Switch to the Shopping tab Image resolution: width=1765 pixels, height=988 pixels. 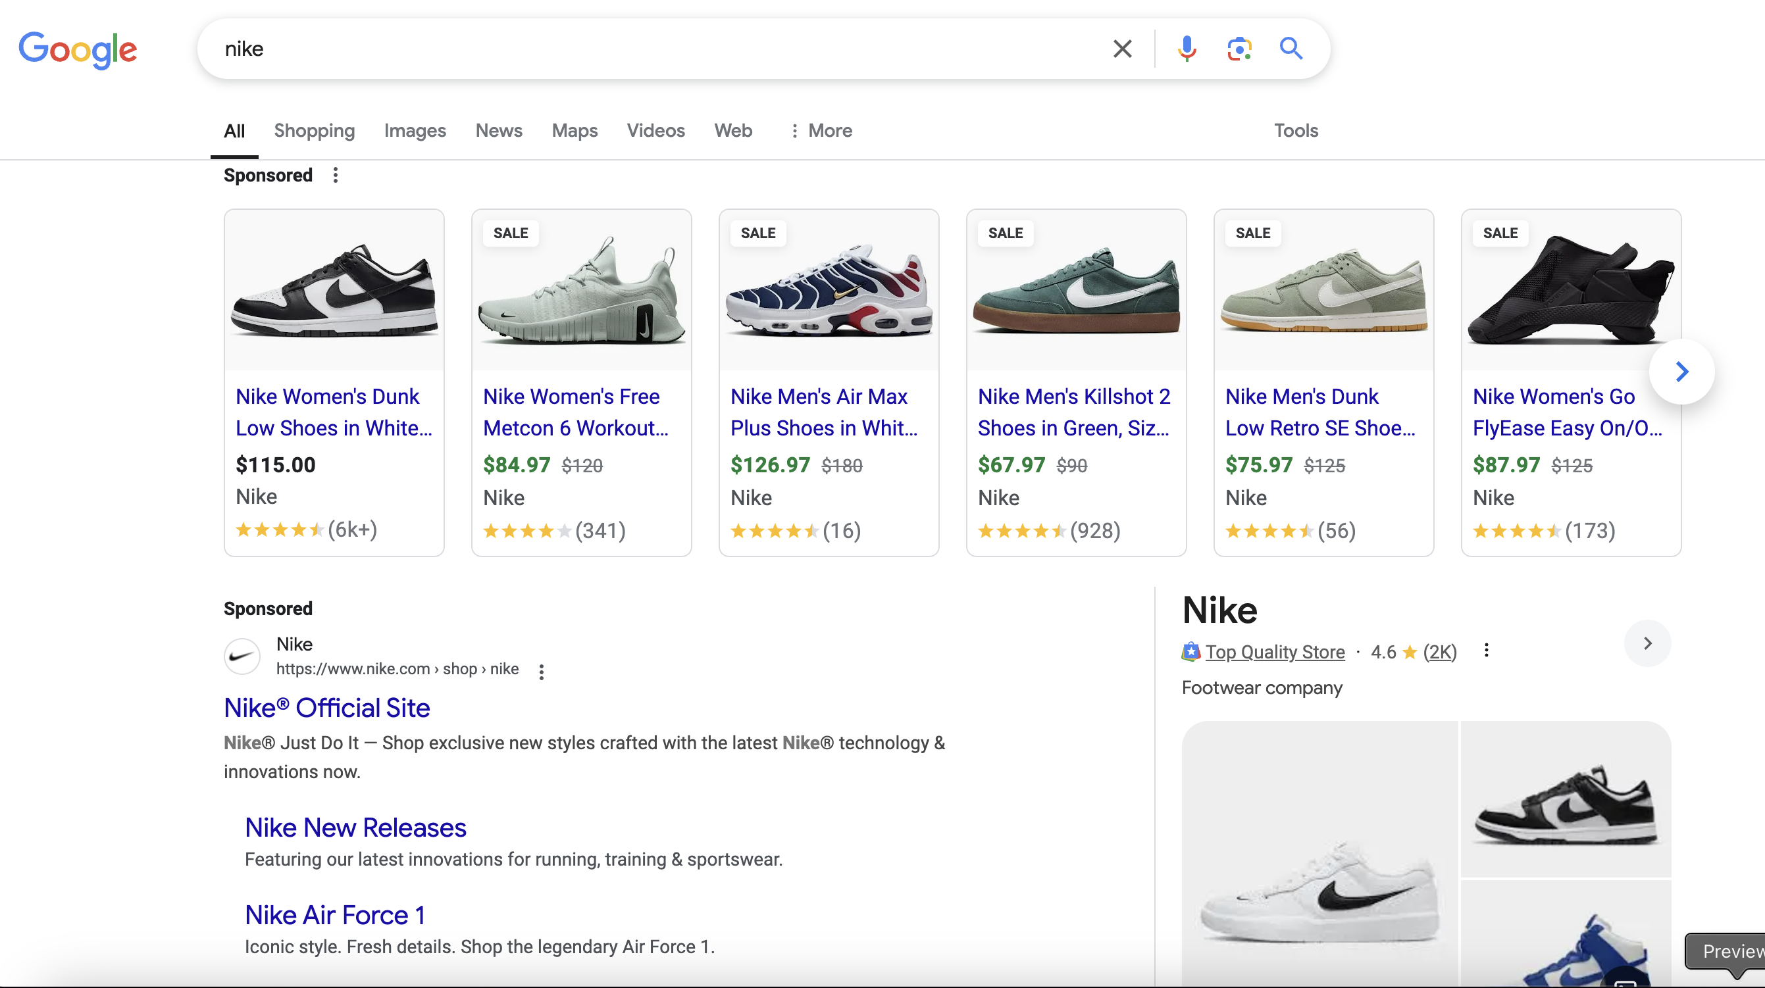tap(315, 130)
